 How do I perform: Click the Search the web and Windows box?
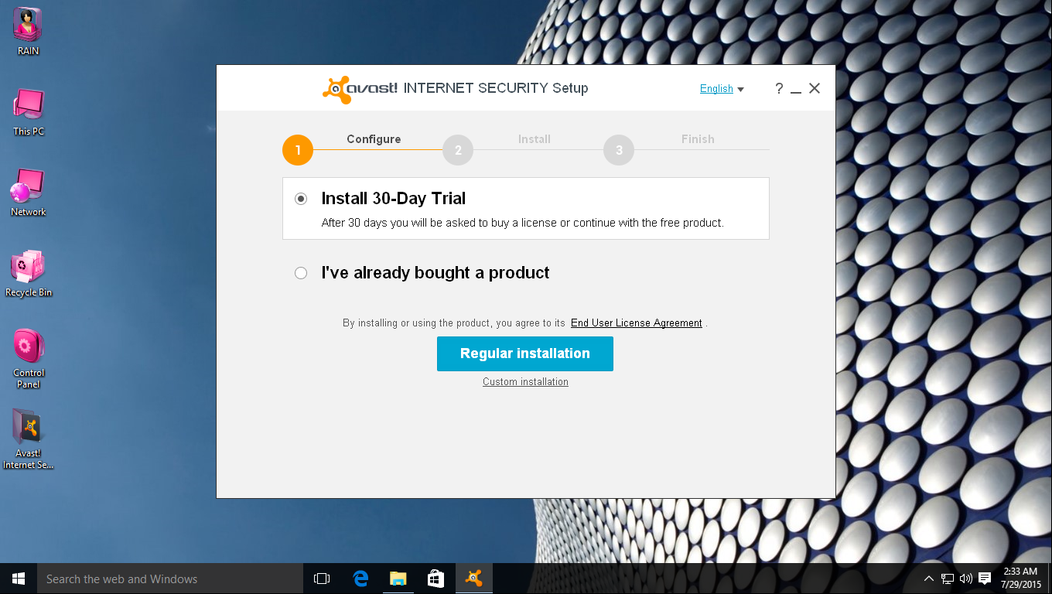(x=170, y=579)
